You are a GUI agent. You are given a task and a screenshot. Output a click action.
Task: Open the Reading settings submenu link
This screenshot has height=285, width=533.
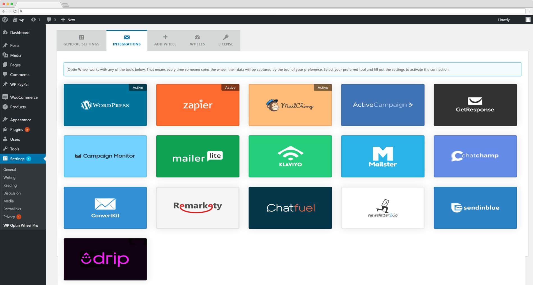click(10, 185)
